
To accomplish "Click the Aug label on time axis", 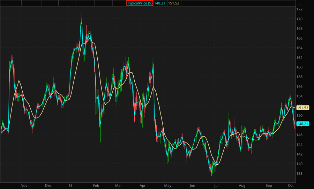I will pos(242,186).
